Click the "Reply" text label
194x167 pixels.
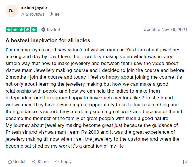tap(66, 162)
